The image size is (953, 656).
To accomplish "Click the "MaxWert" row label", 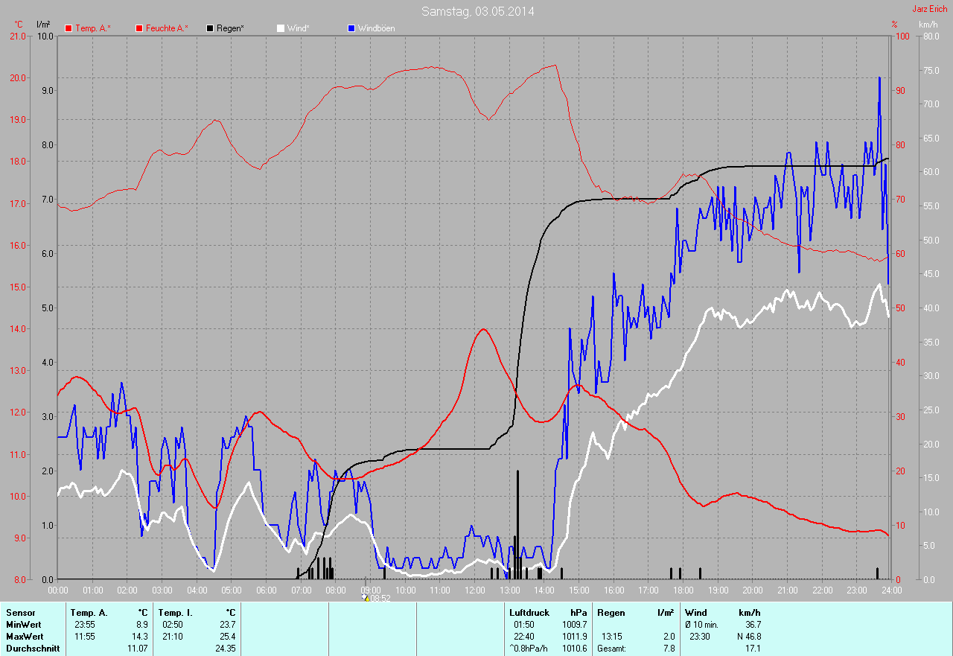I will (x=25, y=637).
